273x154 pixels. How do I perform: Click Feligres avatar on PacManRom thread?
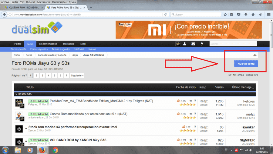[19, 103]
